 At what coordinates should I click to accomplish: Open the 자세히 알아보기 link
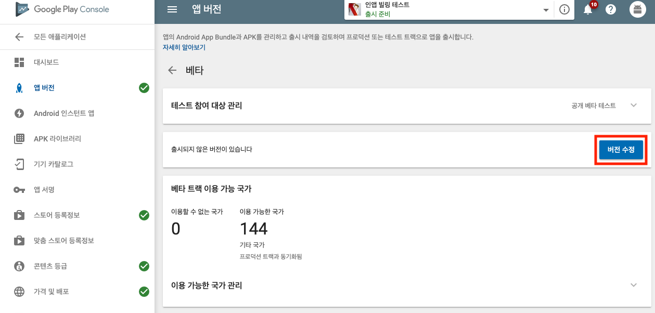pyautogui.click(x=184, y=47)
